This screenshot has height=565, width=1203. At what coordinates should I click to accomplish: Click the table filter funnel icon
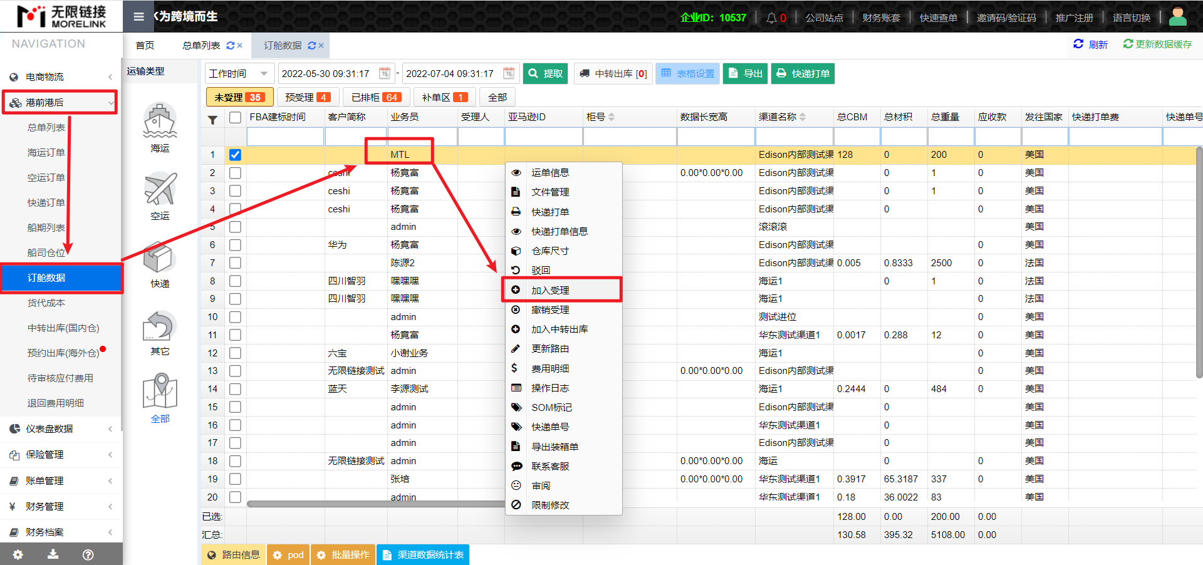pos(212,119)
